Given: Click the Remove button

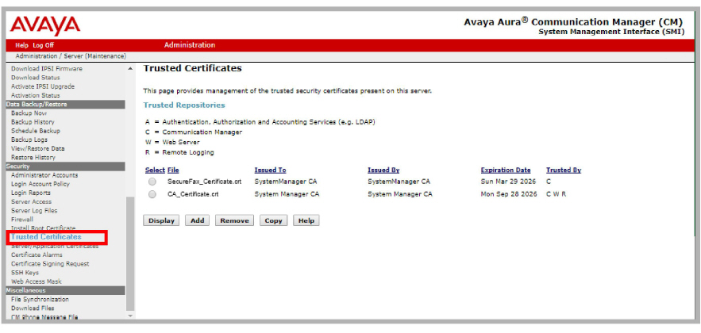Looking at the screenshot, I should (x=235, y=220).
